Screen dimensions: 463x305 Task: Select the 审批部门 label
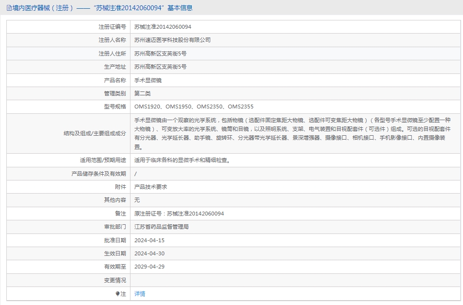click(115, 227)
